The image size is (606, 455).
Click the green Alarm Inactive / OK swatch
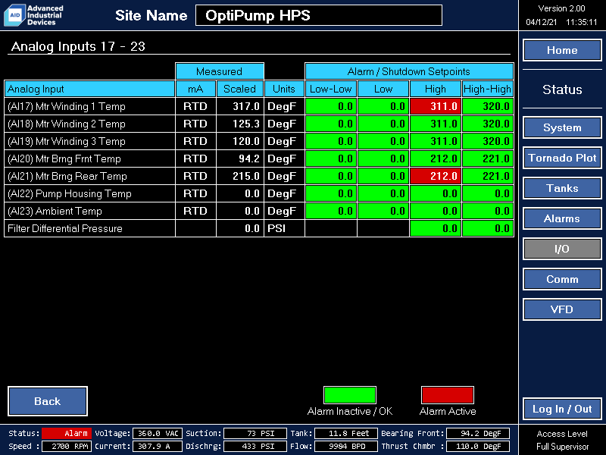[350, 395]
